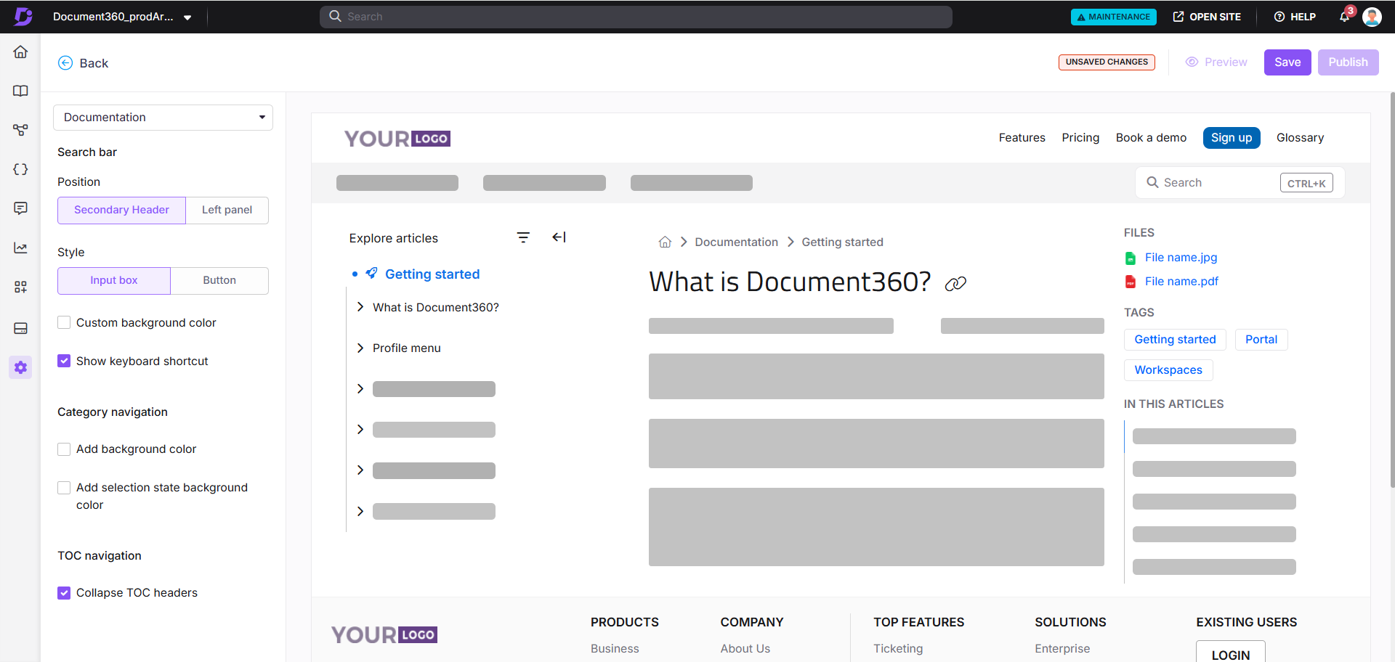1395x662 pixels.
Task: Expand the Profile menu chevron
Action: click(x=360, y=348)
